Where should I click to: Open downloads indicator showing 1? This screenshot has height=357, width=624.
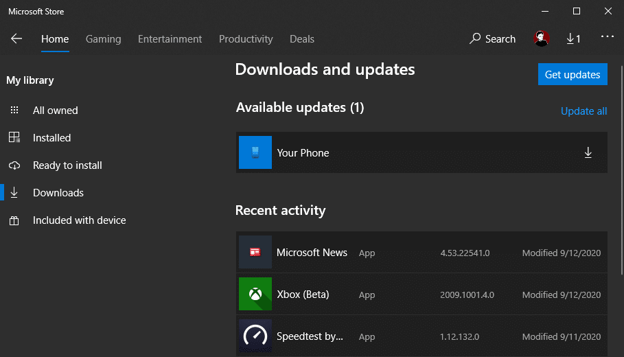pyautogui.click(x=573, y=38)
